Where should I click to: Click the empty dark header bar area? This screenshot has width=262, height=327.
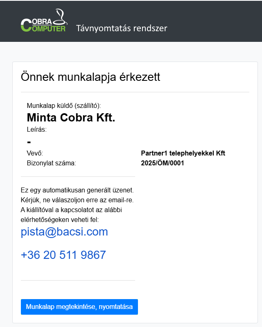tap(217, 21)
